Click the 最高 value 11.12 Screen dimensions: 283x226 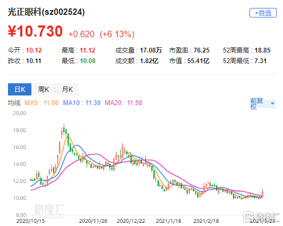(x=88, y=50)
